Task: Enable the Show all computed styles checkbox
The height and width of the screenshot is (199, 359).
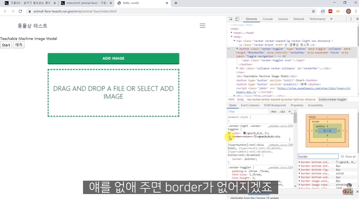Action: (x=342, y=156)
